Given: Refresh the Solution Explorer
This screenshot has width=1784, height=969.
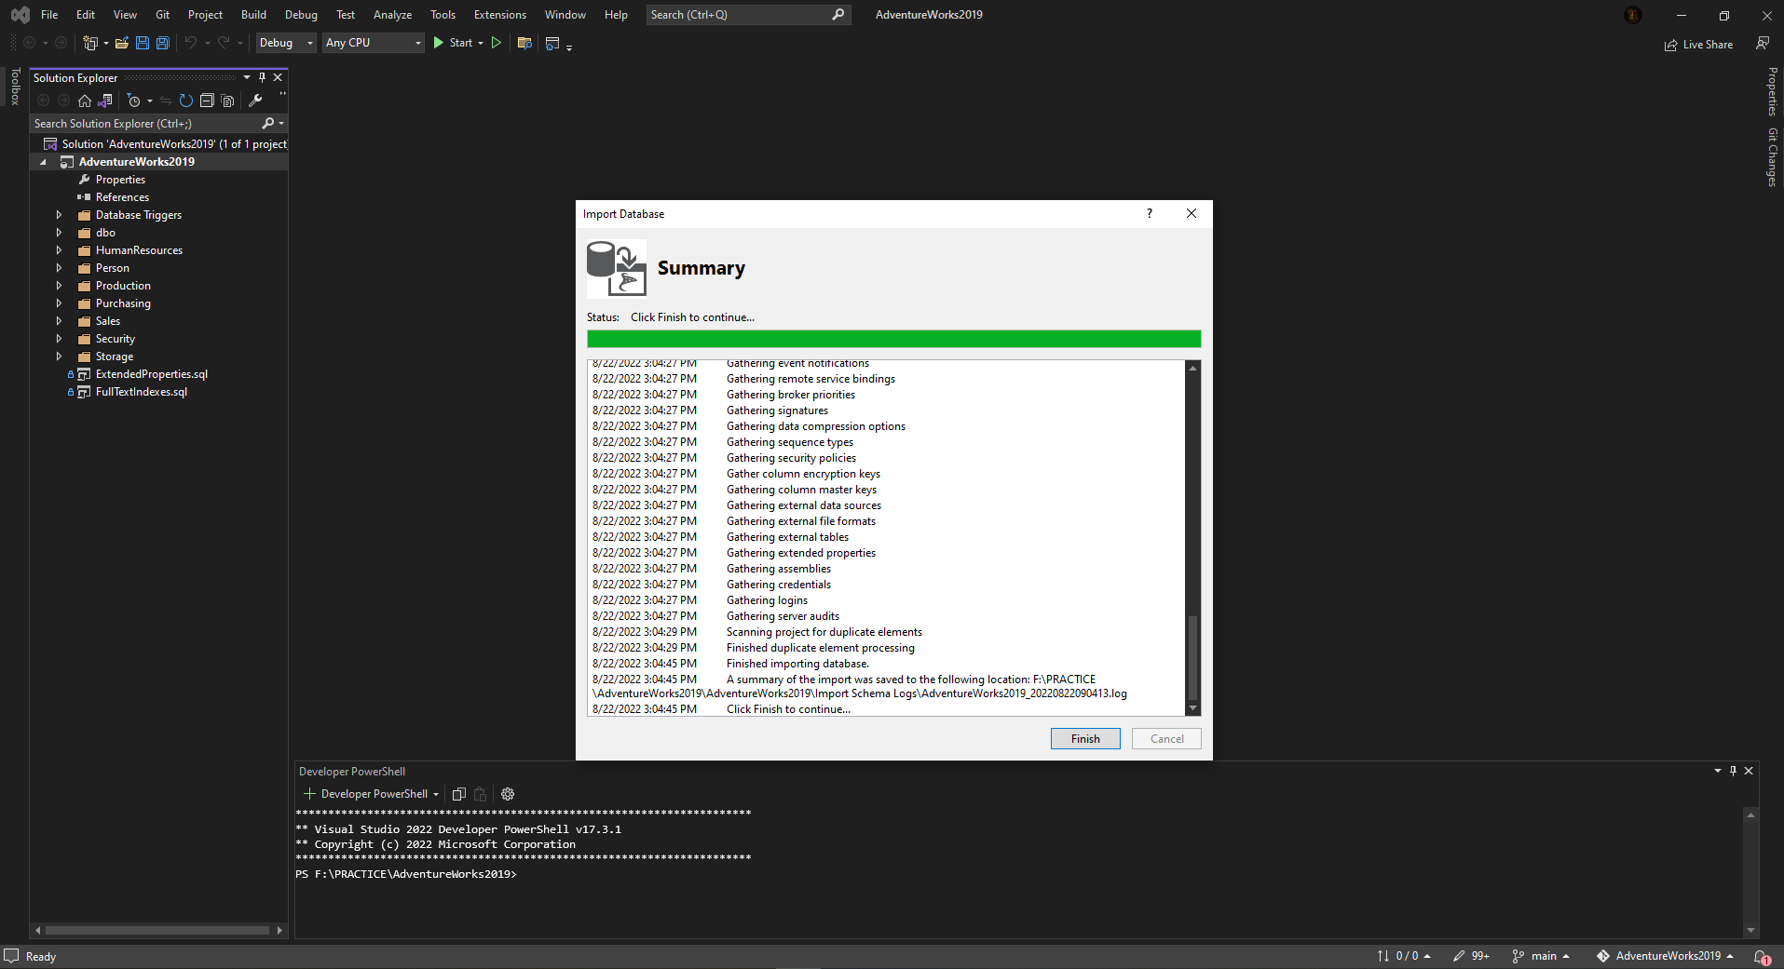Looking at the screenshot, I should (x=185, y=101).
